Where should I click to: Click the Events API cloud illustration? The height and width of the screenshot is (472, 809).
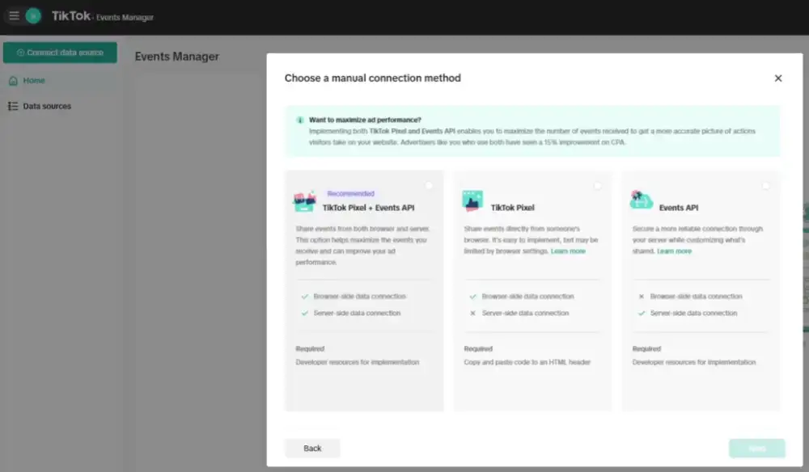click(x=642, y=200)
